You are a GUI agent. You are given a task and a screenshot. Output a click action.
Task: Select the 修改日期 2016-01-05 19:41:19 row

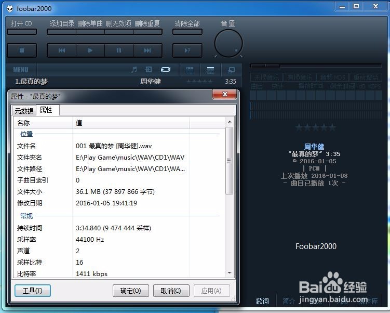(x=119, y=203)
